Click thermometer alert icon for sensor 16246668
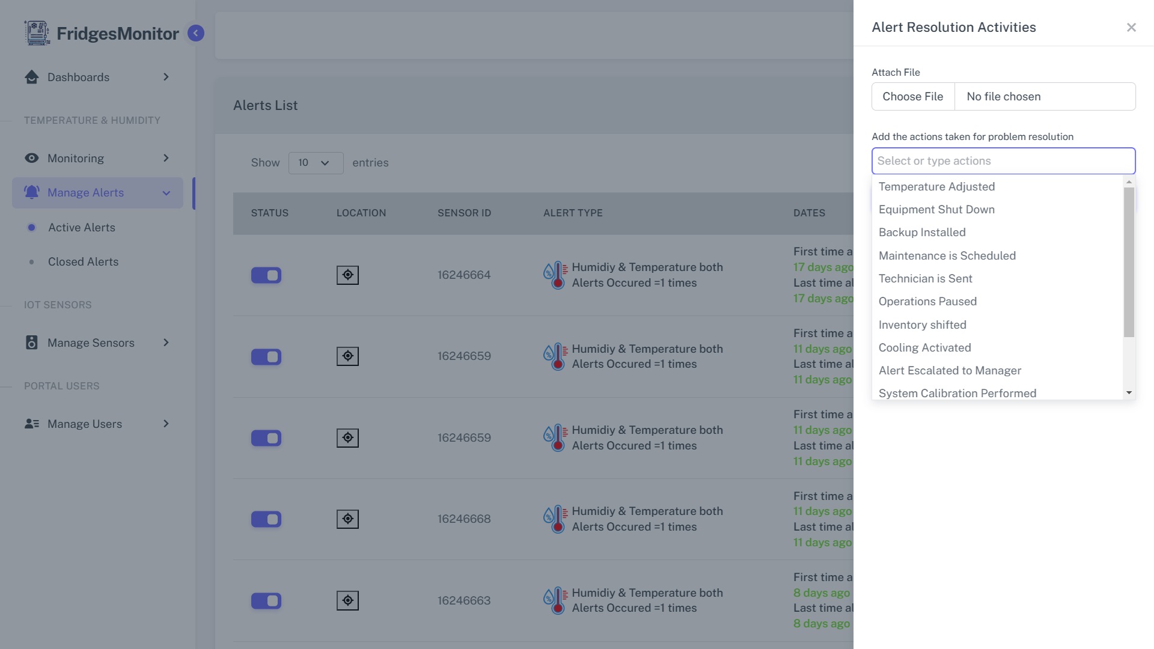The image size is (1154, 649). click(556, 519)
